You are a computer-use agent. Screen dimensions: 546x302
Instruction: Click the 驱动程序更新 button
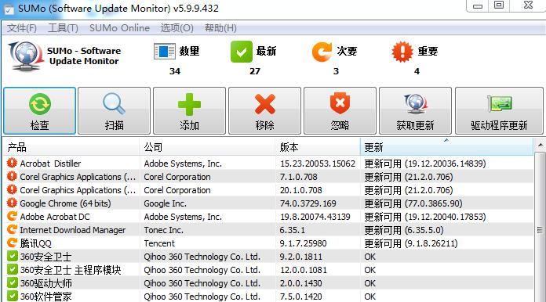pos(499,111)
